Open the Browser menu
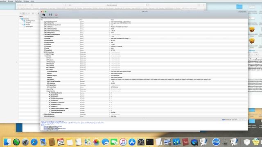 11,1
